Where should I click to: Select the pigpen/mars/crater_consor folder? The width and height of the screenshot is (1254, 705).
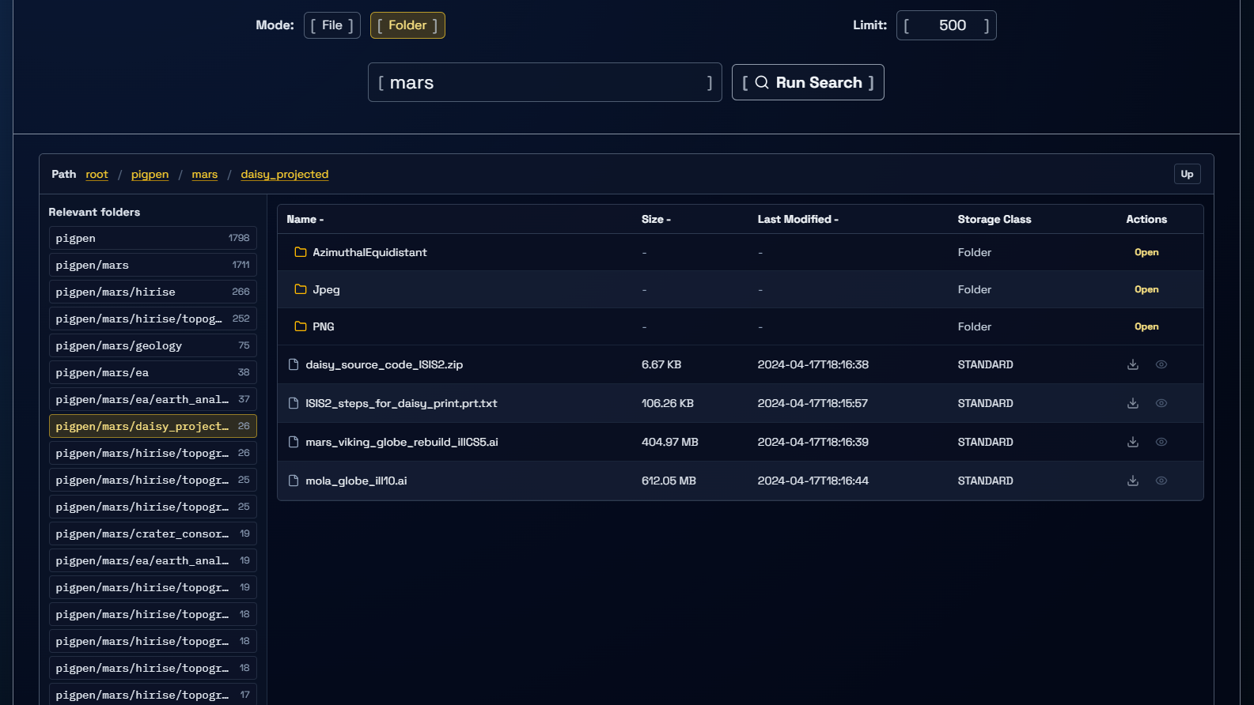(x=153, y=533)
